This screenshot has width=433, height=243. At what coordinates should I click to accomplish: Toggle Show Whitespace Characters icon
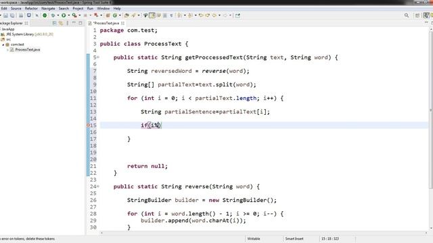171,16
